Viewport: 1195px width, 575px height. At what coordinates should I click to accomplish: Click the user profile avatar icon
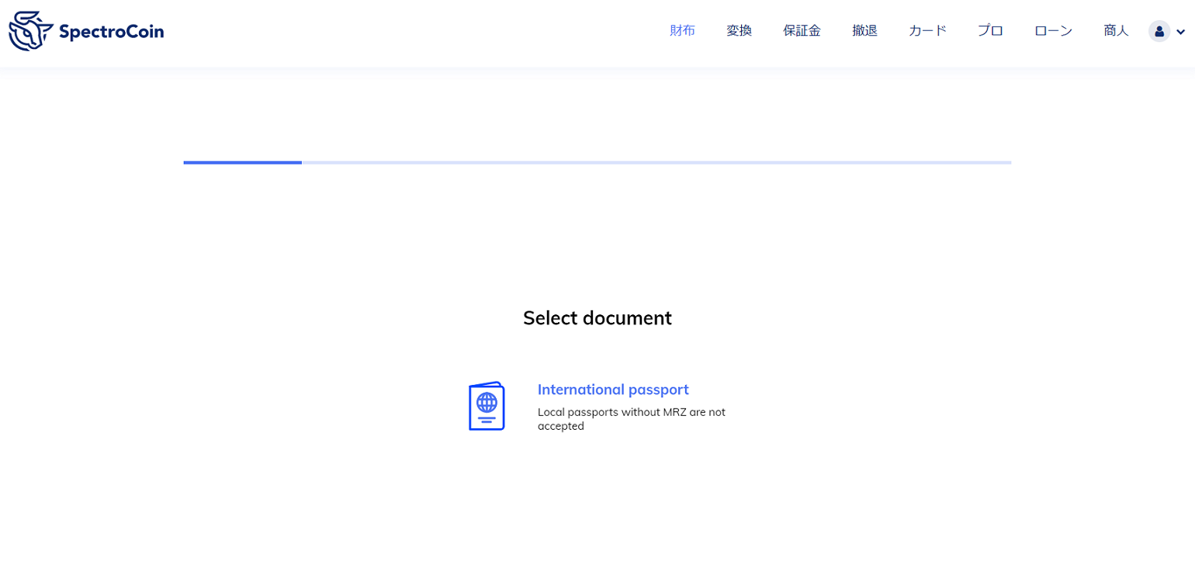pos(1159,32)
